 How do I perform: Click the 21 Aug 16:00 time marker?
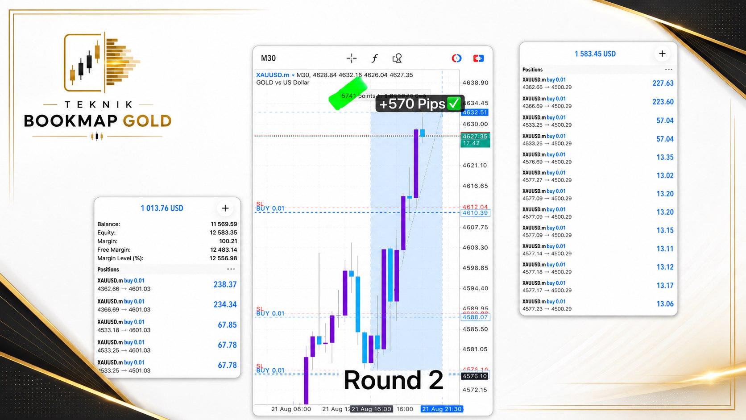tap(371, 409)
